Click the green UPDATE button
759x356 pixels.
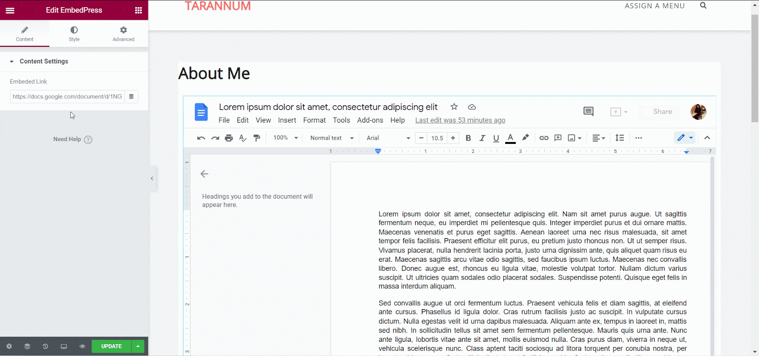pos(111,347)
